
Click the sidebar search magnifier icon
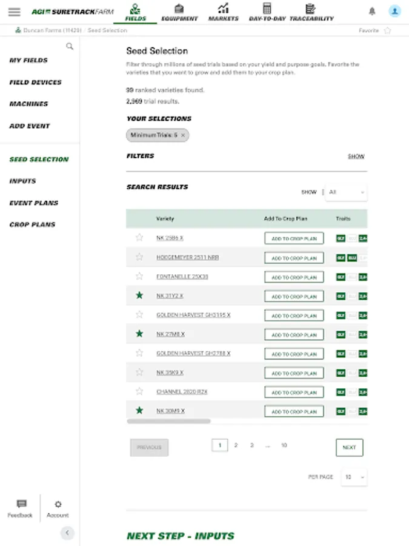tap(70, 46)
